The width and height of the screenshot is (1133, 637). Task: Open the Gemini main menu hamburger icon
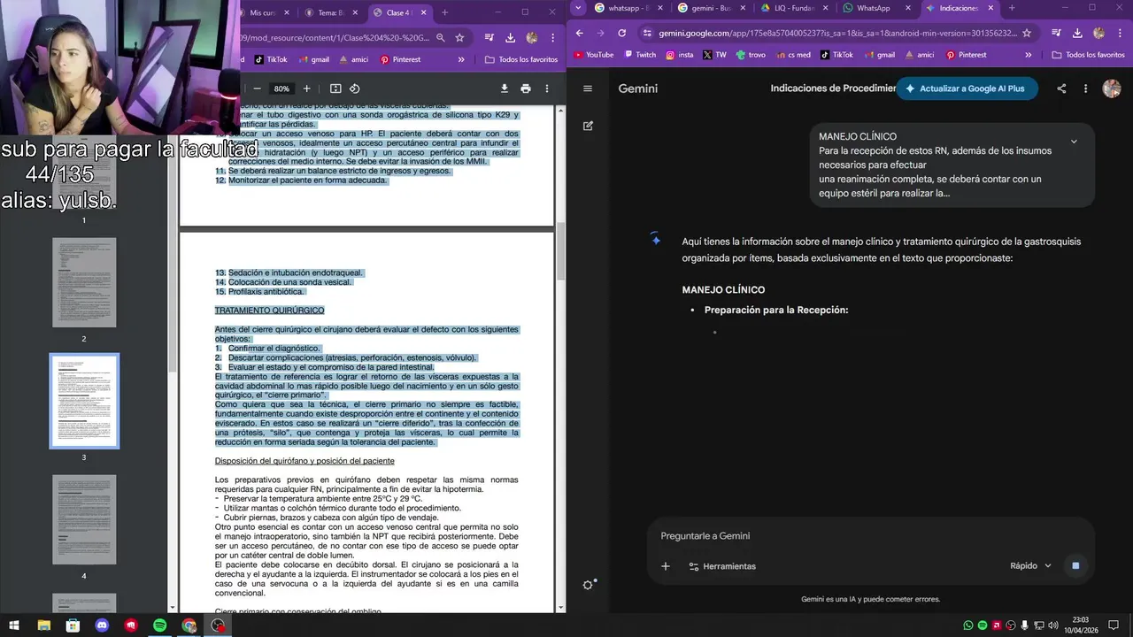click(588, 88)
